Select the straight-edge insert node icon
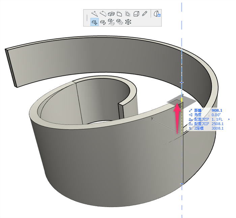This screenshot has width=236, height=218. click(x=94, y=14)
